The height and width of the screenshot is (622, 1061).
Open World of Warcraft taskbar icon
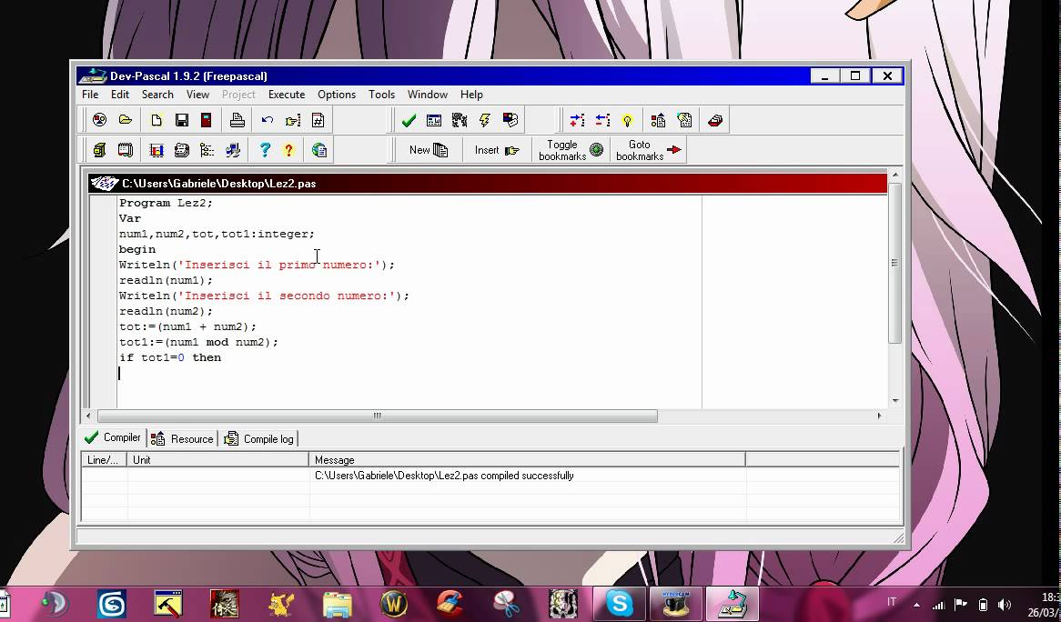(393, 603)
